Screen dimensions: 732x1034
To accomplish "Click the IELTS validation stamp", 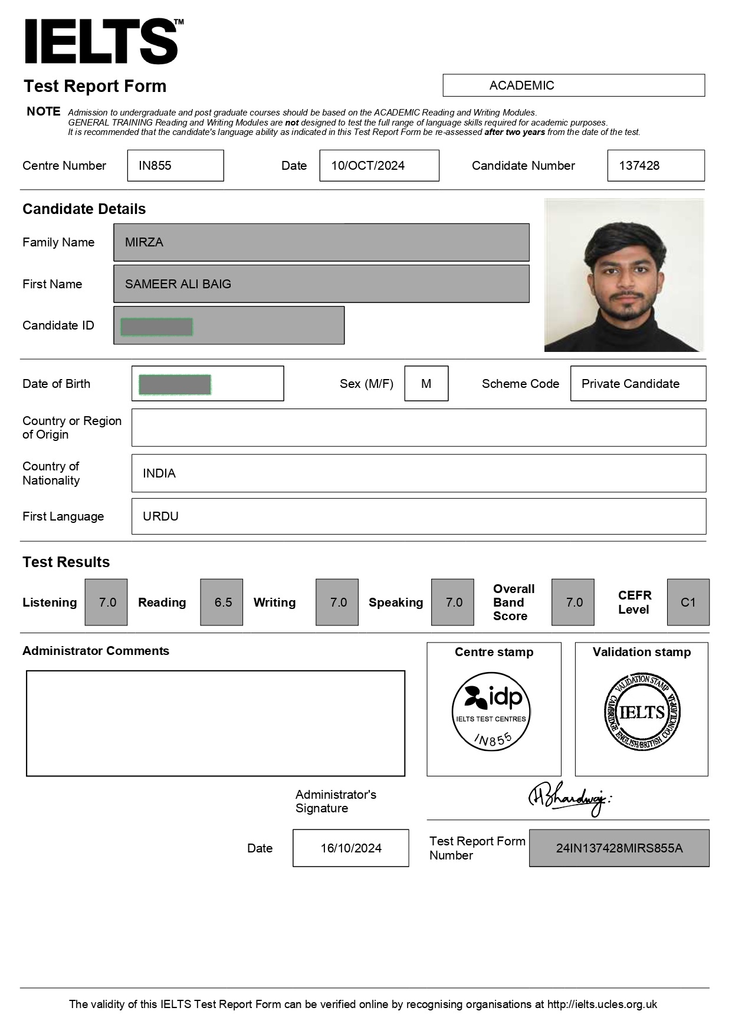I will [x=642, y=712].
